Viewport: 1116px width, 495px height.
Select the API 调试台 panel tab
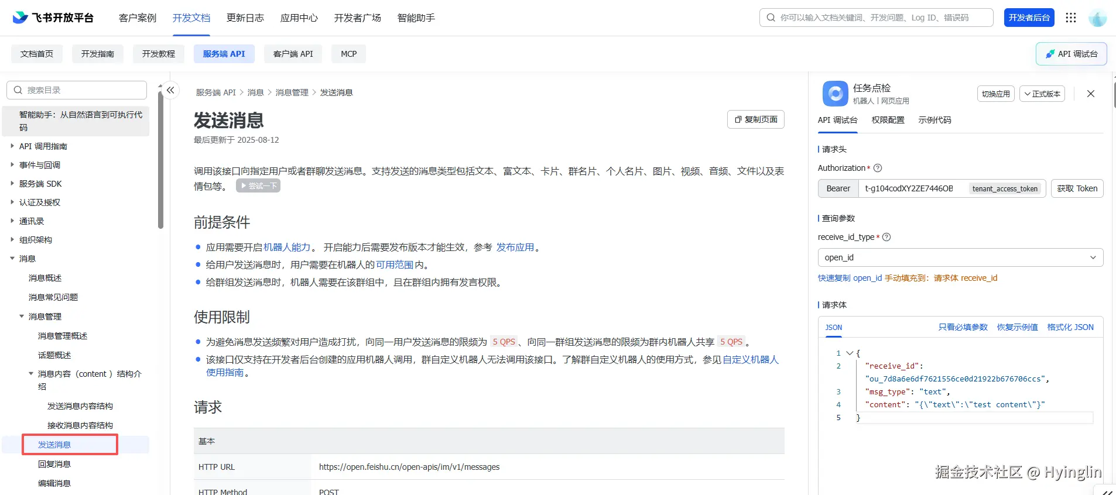838,120
